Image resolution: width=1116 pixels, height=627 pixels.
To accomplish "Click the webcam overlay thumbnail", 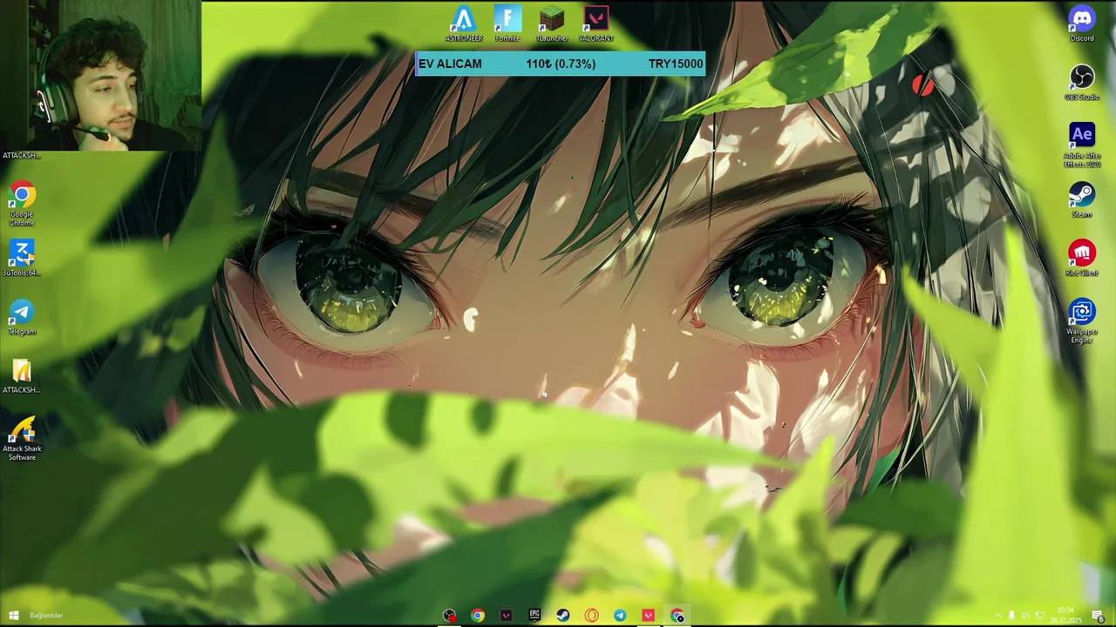I will [101, 76].
